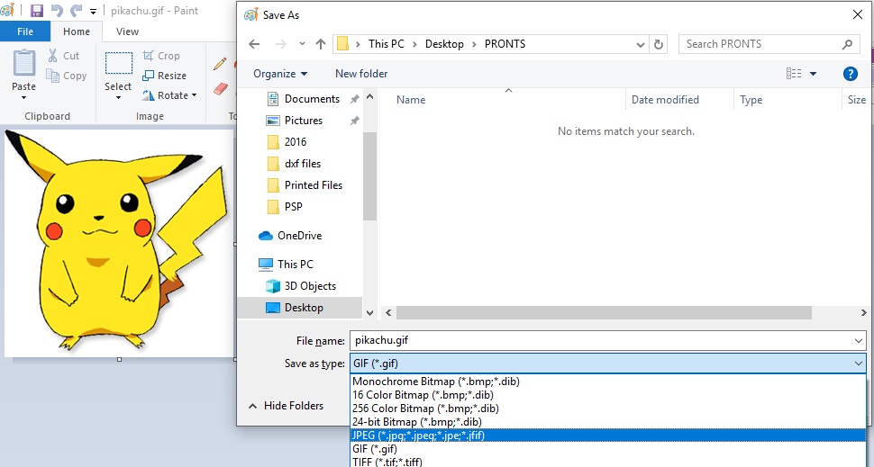The width and height of the screenshot is (874, 467).
Task: Click the Crop tool
Action: click(161, 56)
